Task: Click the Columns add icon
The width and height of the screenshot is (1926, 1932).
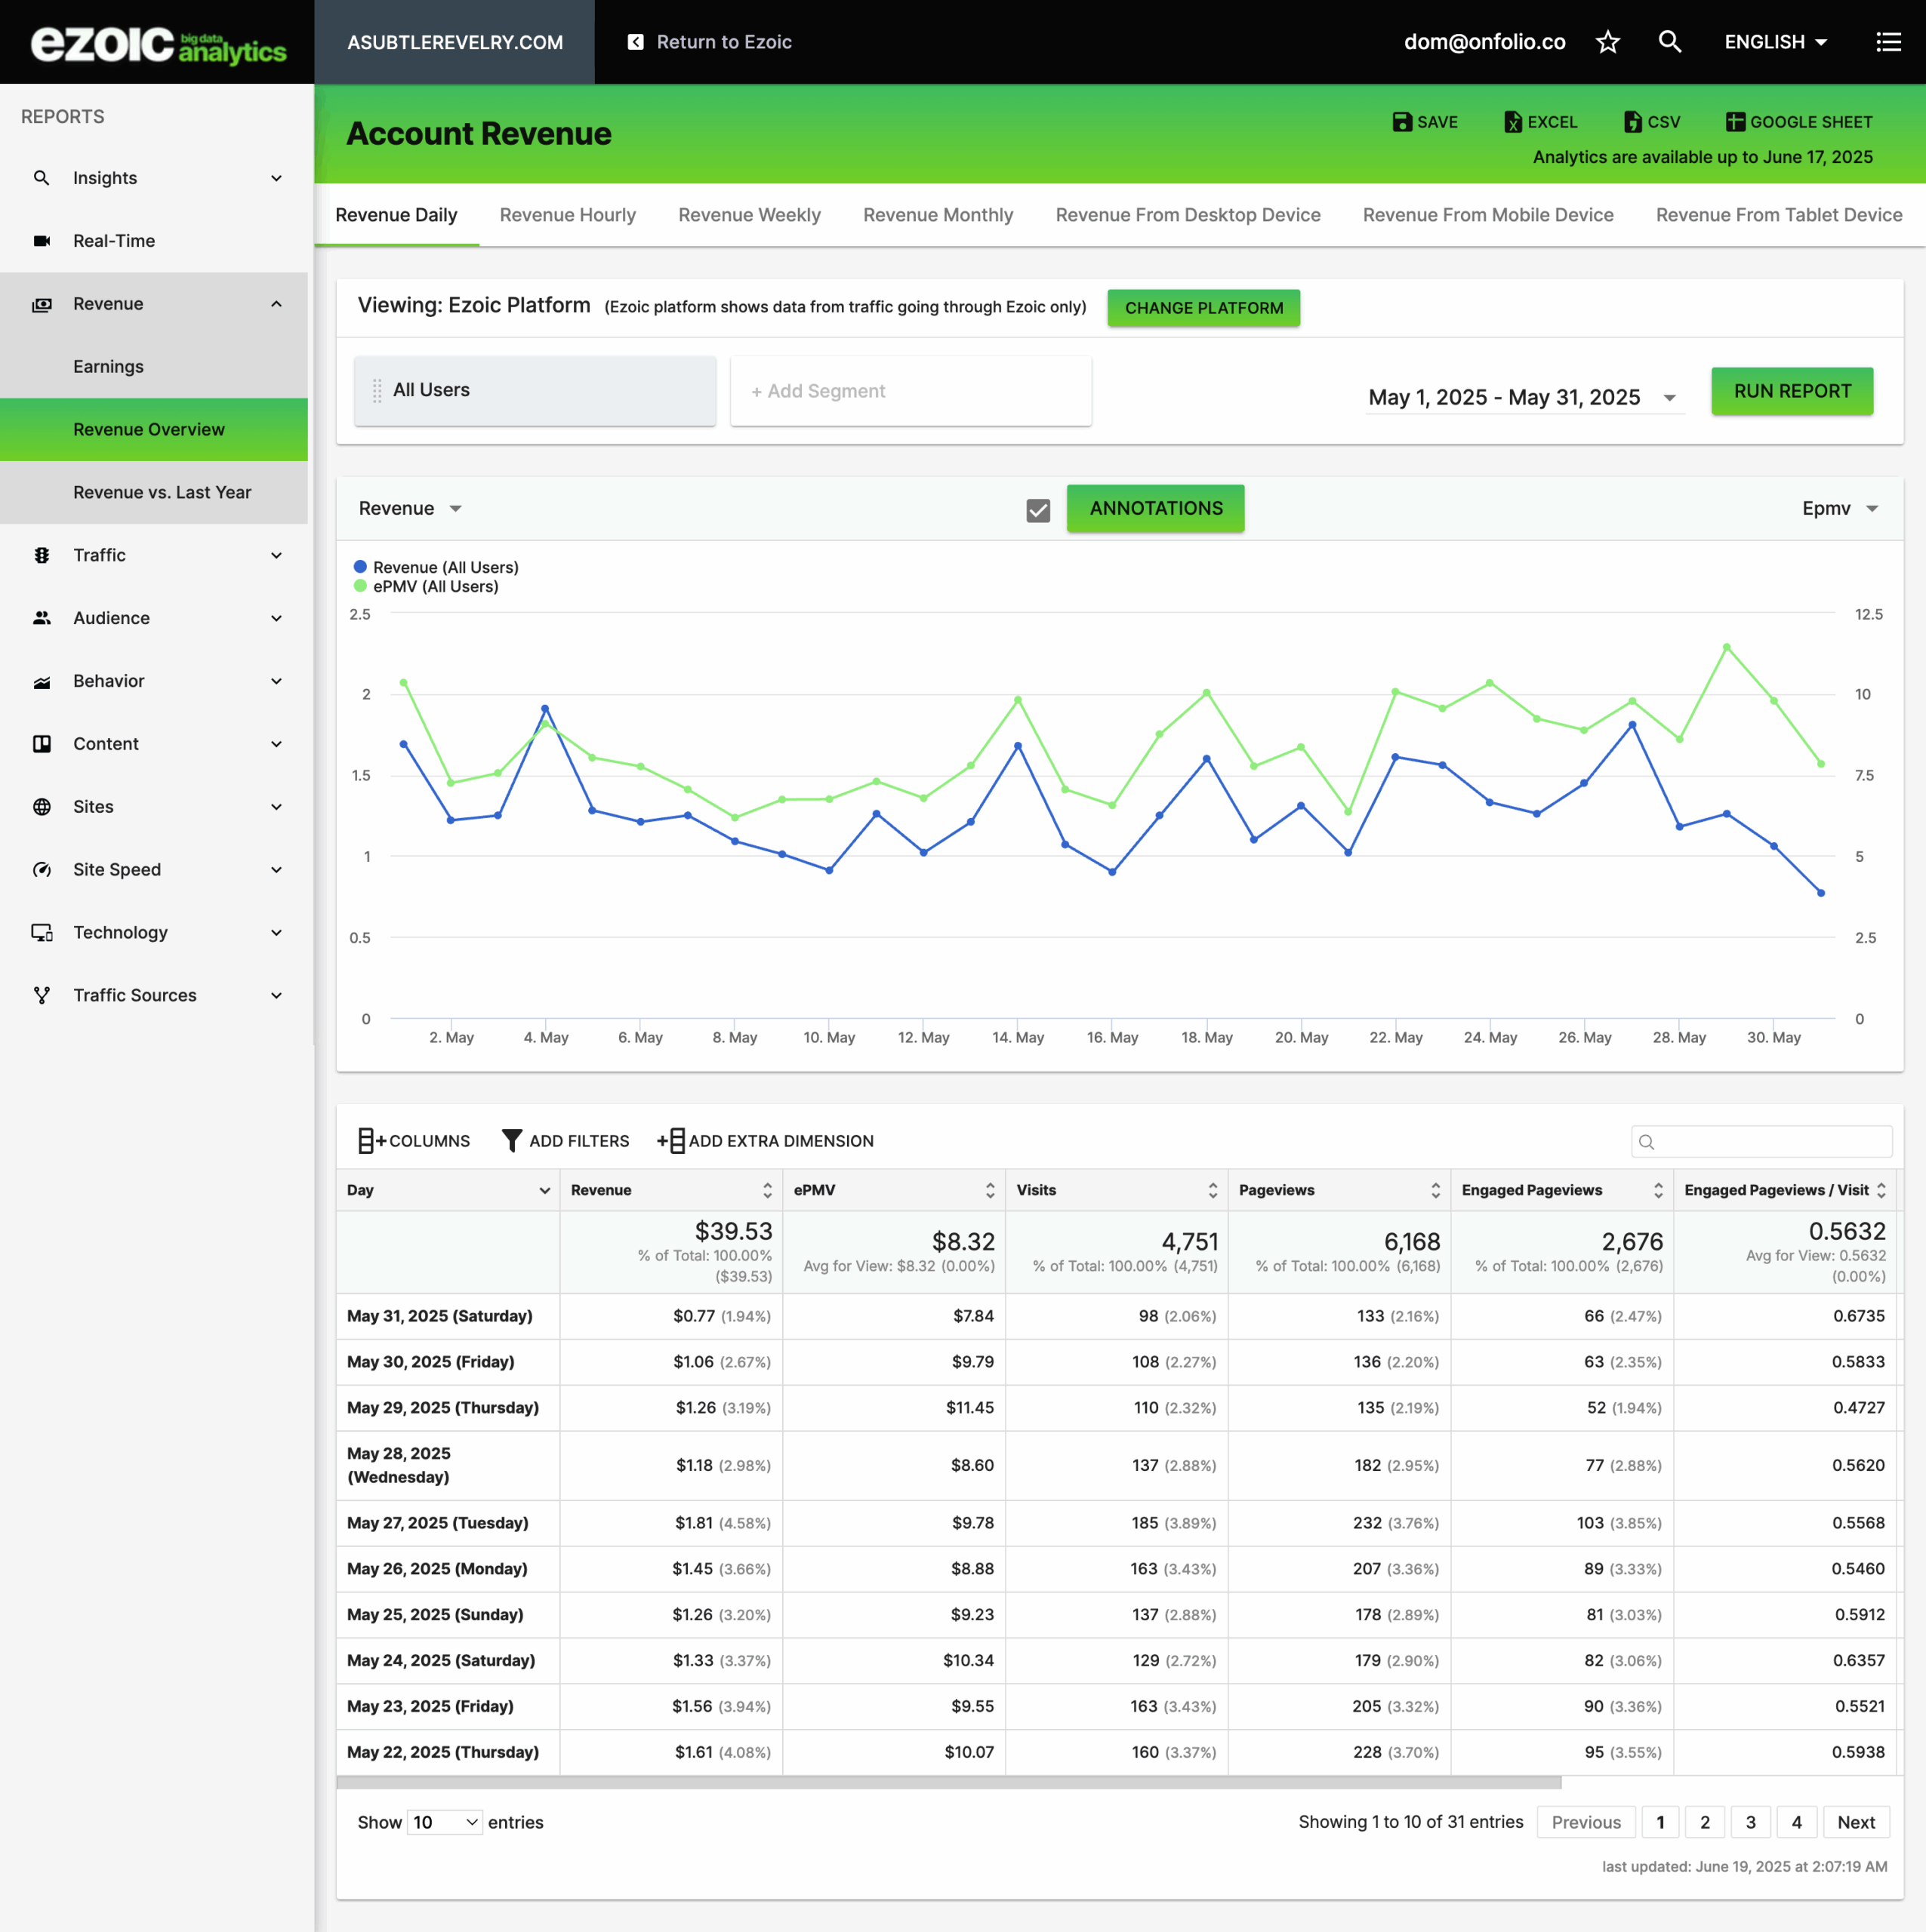Action: tap(371, 1141)
